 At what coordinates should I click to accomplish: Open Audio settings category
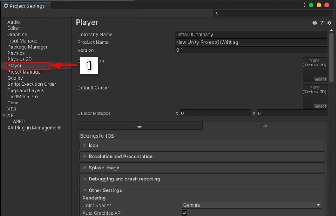point(14,22)
